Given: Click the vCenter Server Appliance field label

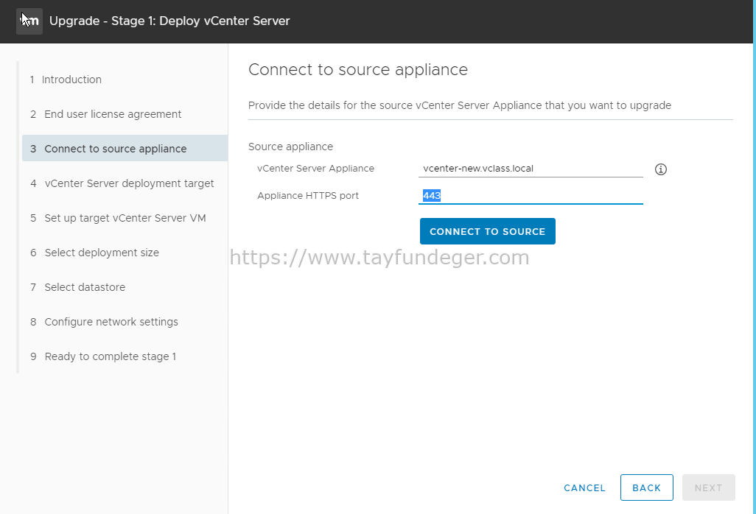Looking at the screenshot, I should 315,168.
